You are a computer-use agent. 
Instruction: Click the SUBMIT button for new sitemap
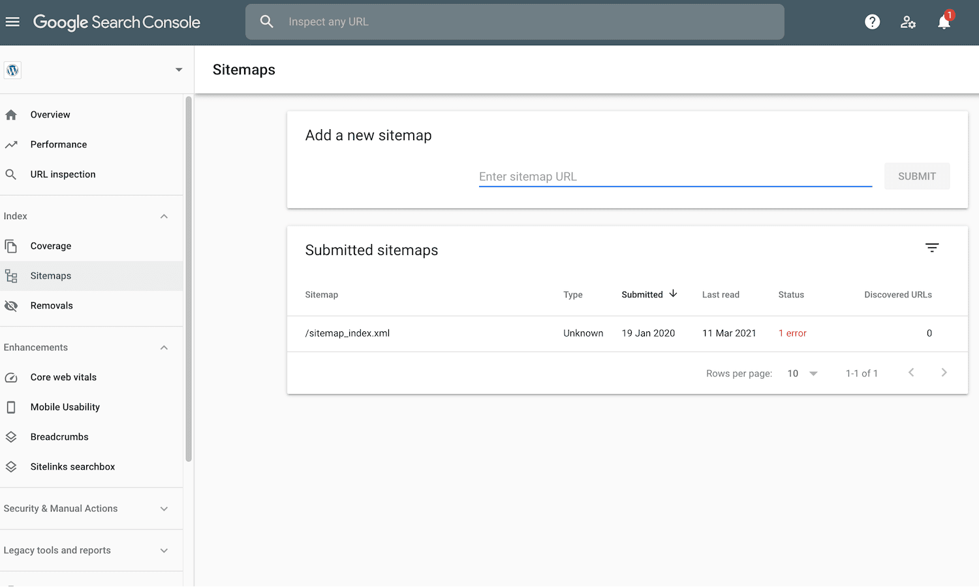pos(916,176)
